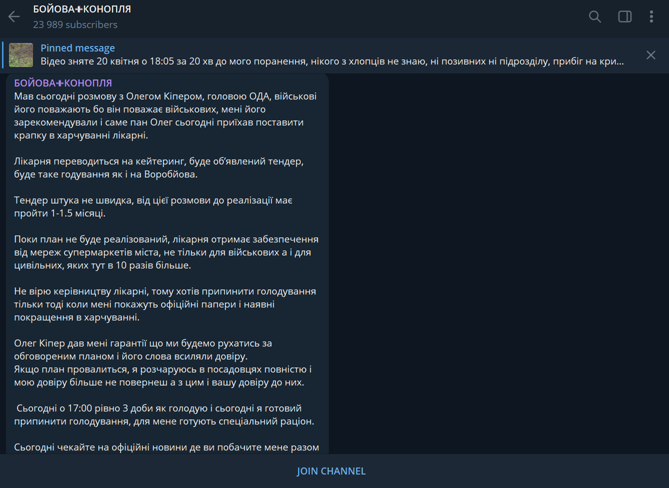The image size is (669, 488).
Task: Click paragraph starting 'Мав сьогодні розмову'
Action: coord(165,115)
